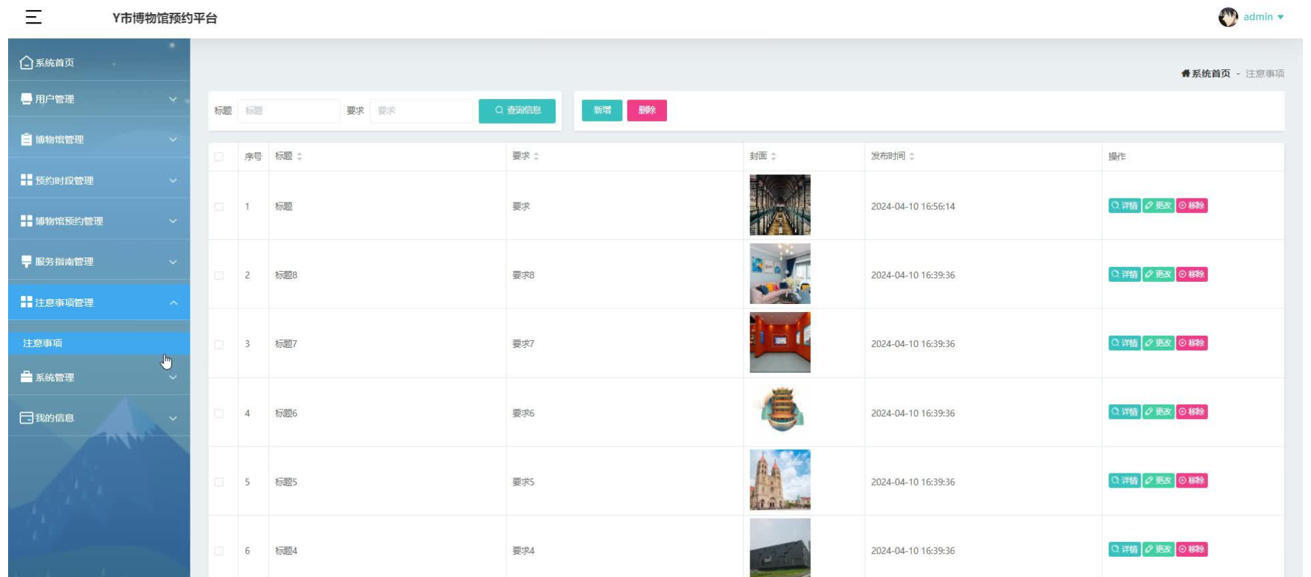The height and width of the screenshot is (577, 1311).
Task: Click 移除 for row 标题4
Action: (1192, 549)
